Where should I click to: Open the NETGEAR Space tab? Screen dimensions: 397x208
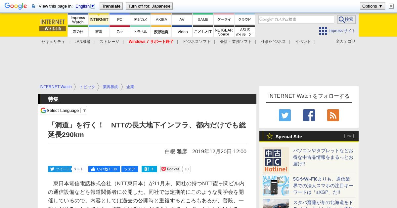pos(224,31)
